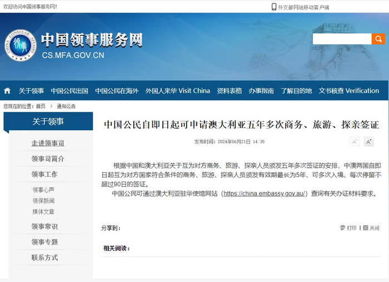Open the 关于领事 navigation menu
The image size is (389, 282).
point(31,91)
